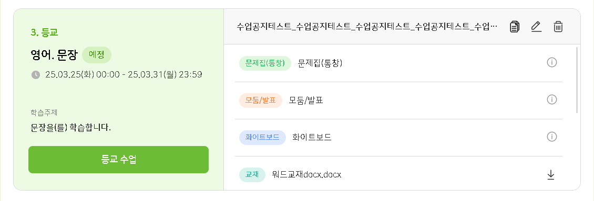Select the 화이트보드 blue tag
The width and height of the screenshot is (594, 201).
pos(262,137)
